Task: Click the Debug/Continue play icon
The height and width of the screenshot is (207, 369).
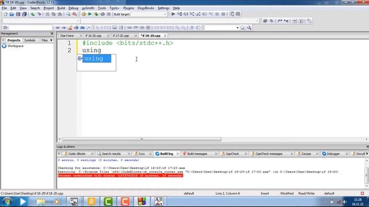Action: coord(173,14)
